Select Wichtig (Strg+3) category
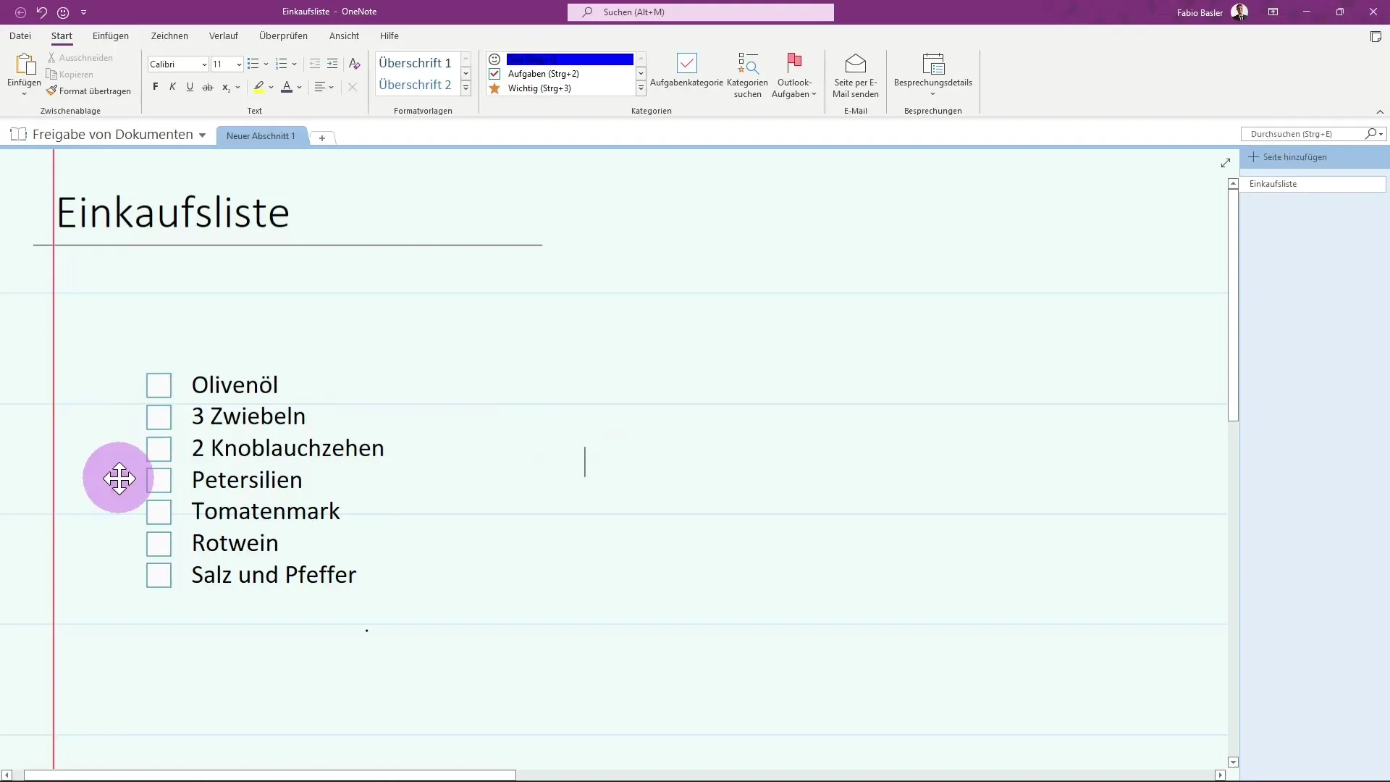Screen dimensions: 1390x782 coord(561,88)
